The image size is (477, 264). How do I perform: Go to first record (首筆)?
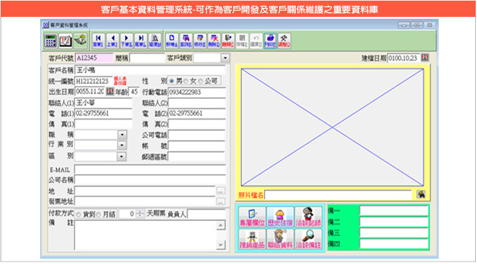point(98,41)
